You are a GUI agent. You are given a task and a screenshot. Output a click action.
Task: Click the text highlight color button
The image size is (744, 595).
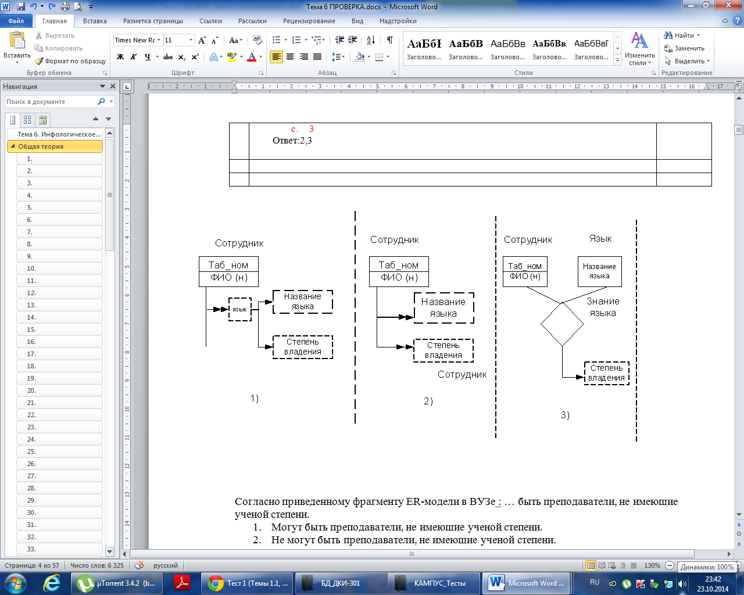[231, 57]
